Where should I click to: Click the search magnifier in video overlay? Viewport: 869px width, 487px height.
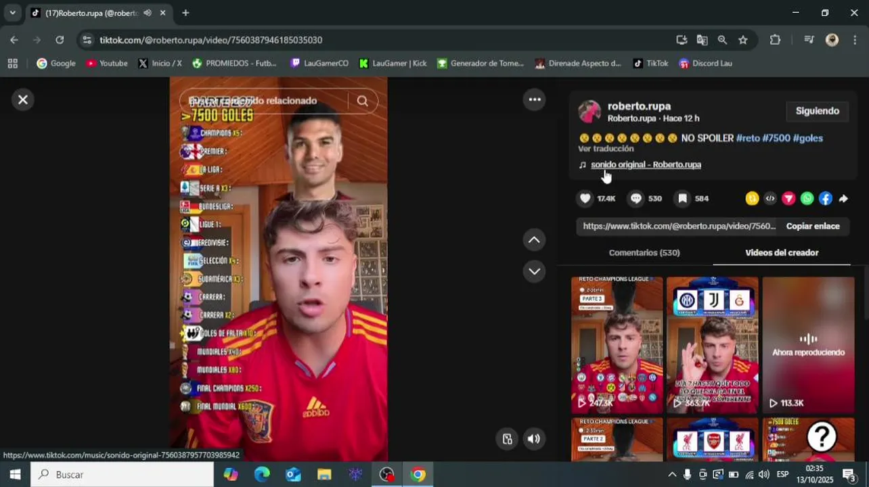click(x=363, y=101)
